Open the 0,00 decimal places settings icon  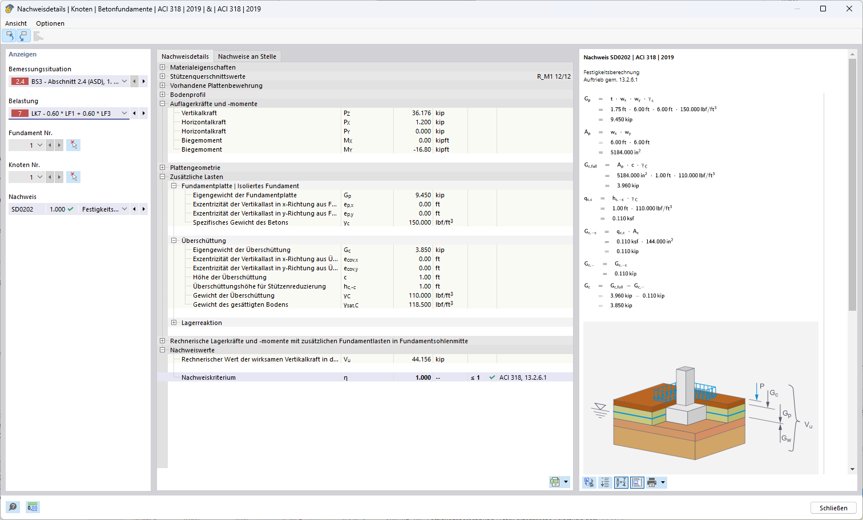point(33,507)
